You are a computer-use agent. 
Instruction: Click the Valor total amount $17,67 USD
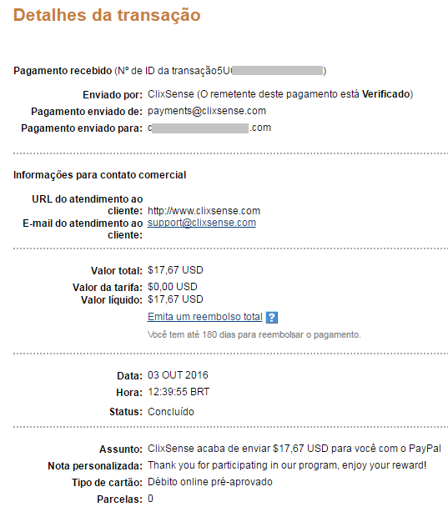tap(175, 270)
